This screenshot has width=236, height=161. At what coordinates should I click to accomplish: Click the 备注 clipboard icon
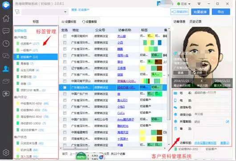click(175, 128)
